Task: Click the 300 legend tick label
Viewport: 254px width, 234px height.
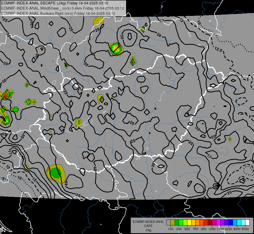Action: pyautogui.click(x=179, y=229)
